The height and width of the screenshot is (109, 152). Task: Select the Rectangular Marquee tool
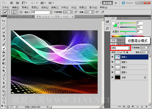tap(4, 25)
